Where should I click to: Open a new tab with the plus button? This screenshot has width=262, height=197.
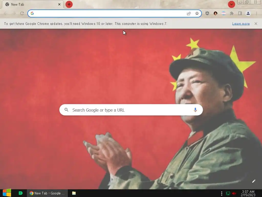pyautogui.click(x=69, y=4)
